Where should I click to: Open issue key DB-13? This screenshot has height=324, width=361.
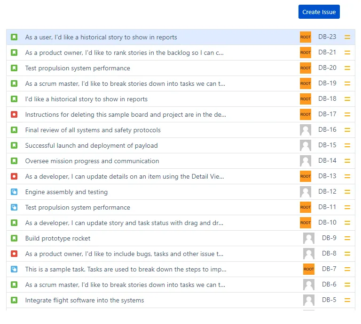pos(327,176)
